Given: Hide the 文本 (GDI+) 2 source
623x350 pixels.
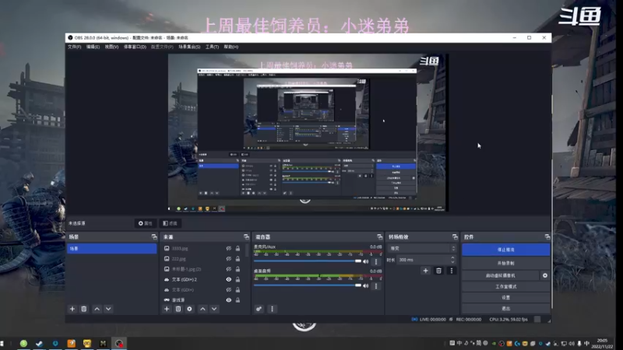Looking at the screenshot, I should click(x=229, y=279).
